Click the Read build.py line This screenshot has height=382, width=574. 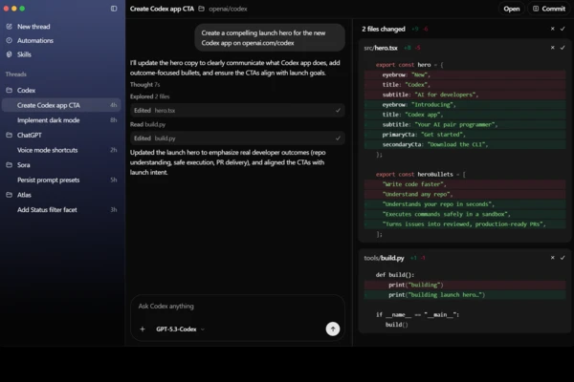[x=148, y=124]
